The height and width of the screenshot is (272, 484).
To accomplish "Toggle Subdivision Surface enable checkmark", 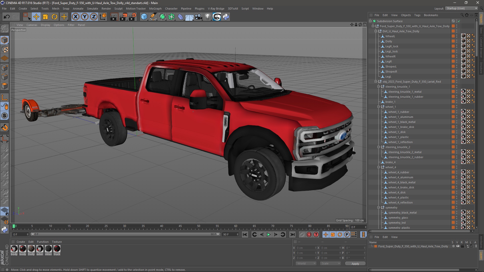I will [x=459, y=21].
